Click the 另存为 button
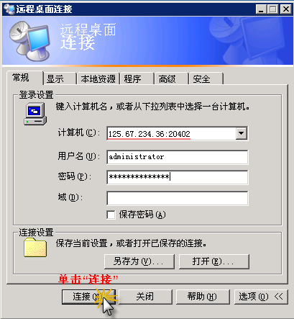This screenshot has width=294, height=319. click(x=139, y=261)
